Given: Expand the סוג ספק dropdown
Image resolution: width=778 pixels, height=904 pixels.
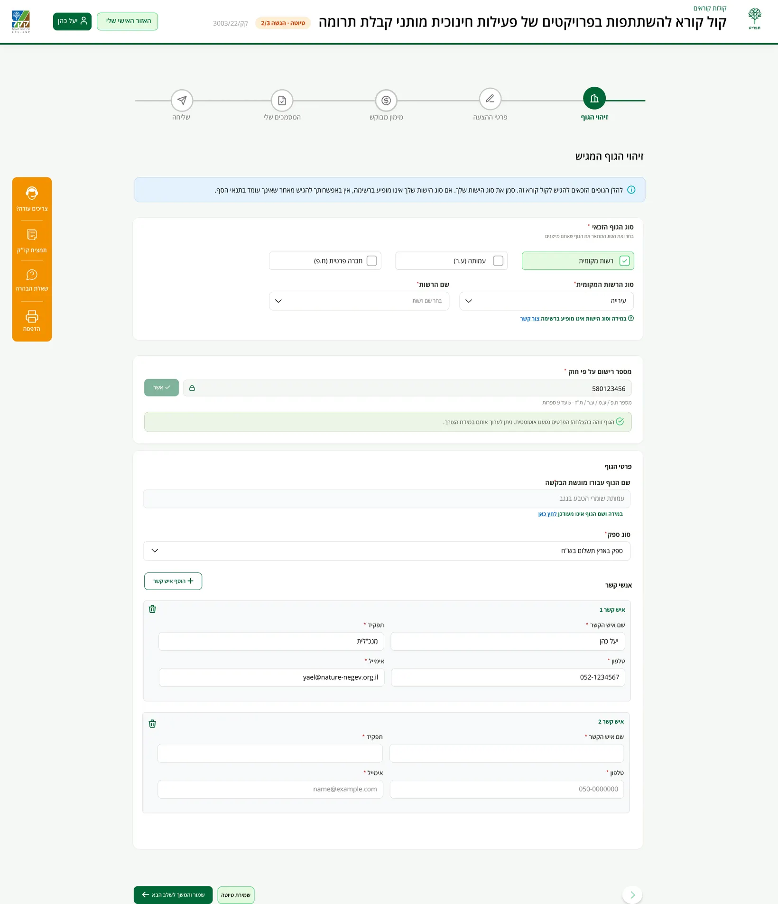Looking at the screenshot, I should point(387,551).
